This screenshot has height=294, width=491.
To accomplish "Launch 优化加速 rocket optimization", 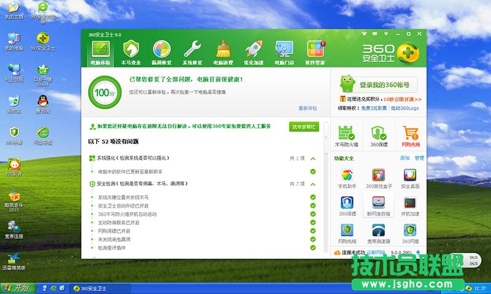I will (253, 53).
